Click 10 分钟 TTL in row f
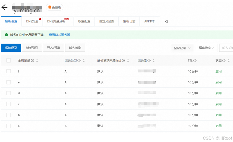The width and height of the screenshot is (233, 142). 193,71
